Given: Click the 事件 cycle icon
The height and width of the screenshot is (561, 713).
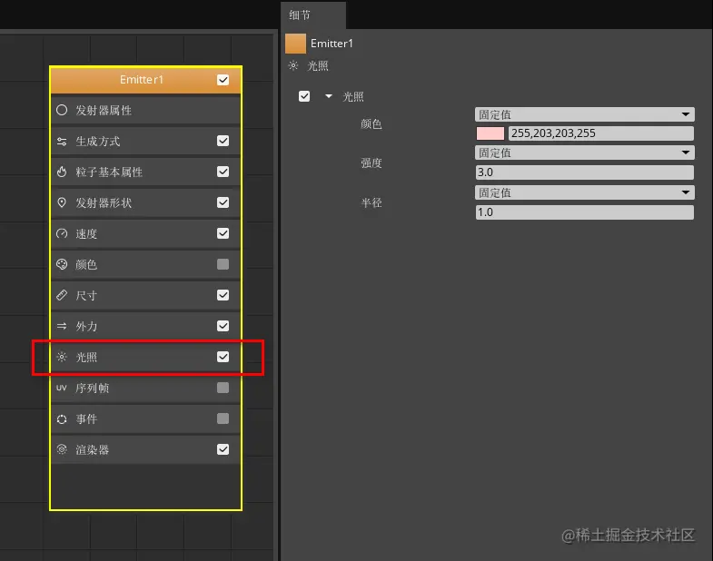Looking at the screenshot, I should coord(62,418).
